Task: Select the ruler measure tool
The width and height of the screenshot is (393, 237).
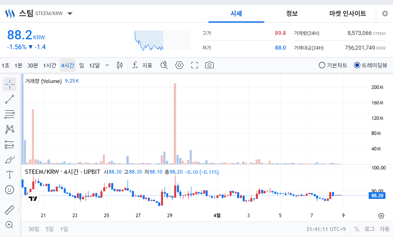Action: click(10, 210)
